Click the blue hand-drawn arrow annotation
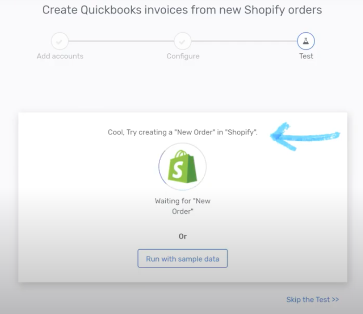This screenshot has height=314, width=363. click(x=305, y=136)
